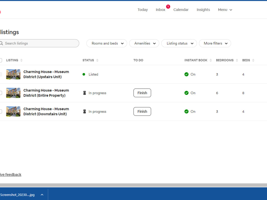Screen dimensions: 267x200
Task: Open the Listing status filter
Action: [179, 43]
